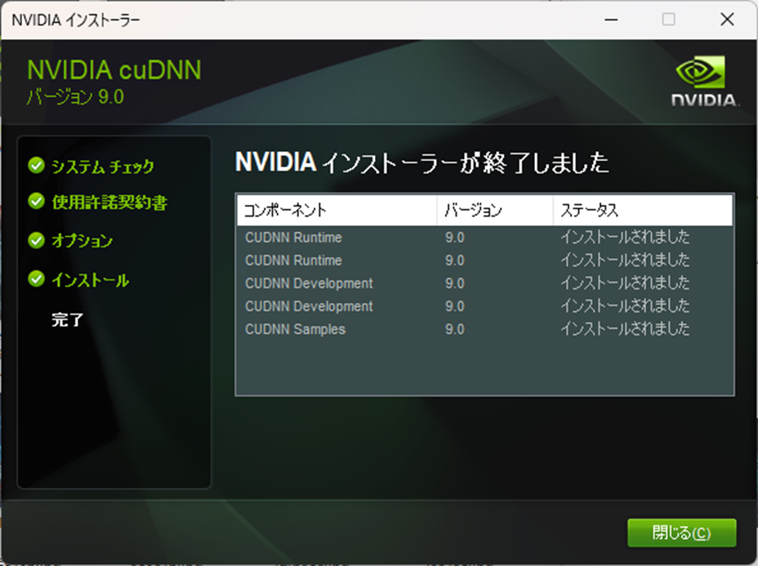
Task: Go to the オプション step label
Action: click(82, 241)
